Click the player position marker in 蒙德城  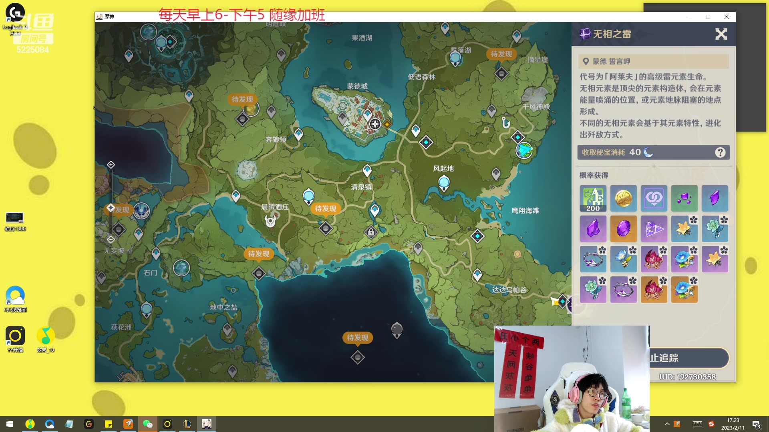click(x=375, y=124)
